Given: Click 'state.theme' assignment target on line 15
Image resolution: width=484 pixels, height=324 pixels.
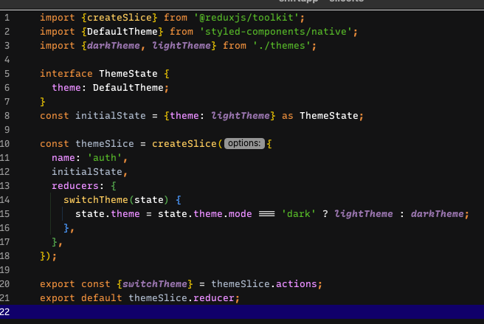Looking at the screenshot, I should (108, 214).
